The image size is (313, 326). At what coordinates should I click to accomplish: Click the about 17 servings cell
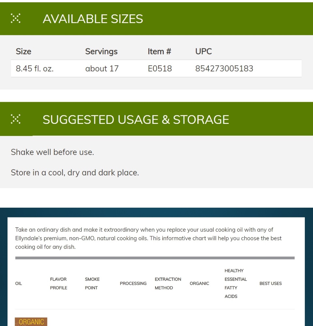click(x=102, y=69)
